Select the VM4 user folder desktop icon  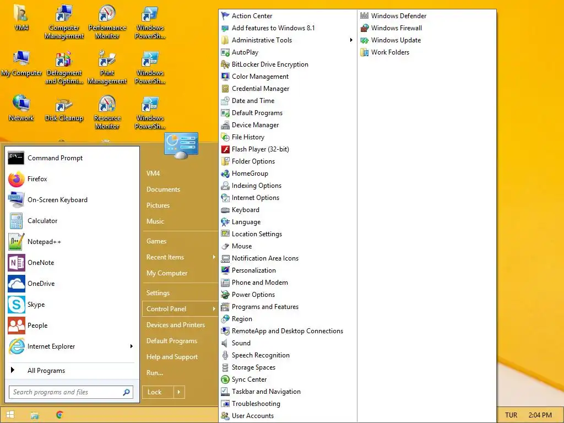point(21,17)
